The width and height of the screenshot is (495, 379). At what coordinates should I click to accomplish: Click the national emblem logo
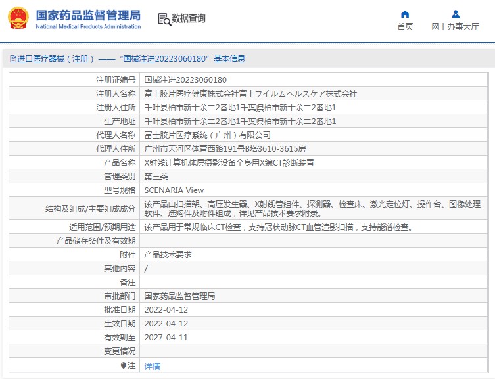[18, 18]
